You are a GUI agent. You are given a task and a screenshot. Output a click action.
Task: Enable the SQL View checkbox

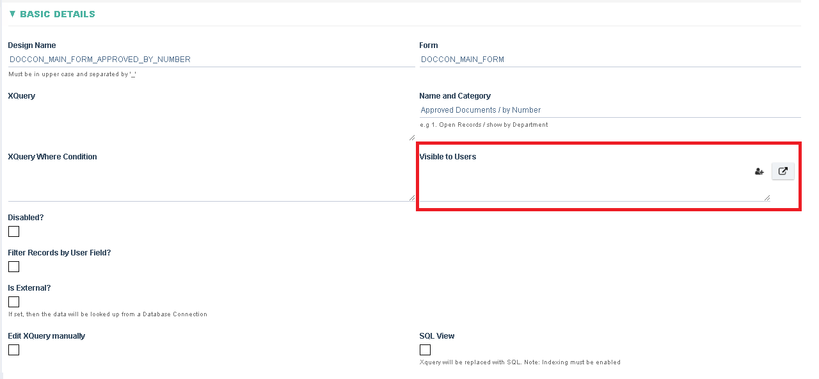(x=425, y=350)
